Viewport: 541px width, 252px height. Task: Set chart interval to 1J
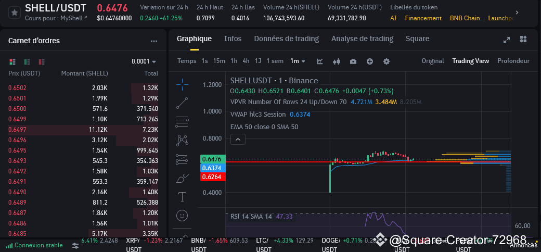258,61
